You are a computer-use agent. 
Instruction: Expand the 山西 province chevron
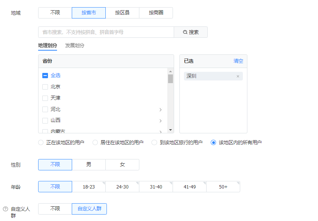pyautogui.click(x=161, y=121)
